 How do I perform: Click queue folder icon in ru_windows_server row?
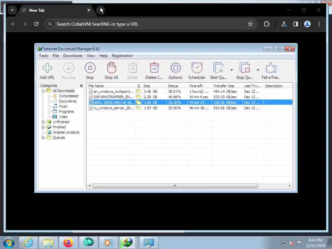[138, 108]
